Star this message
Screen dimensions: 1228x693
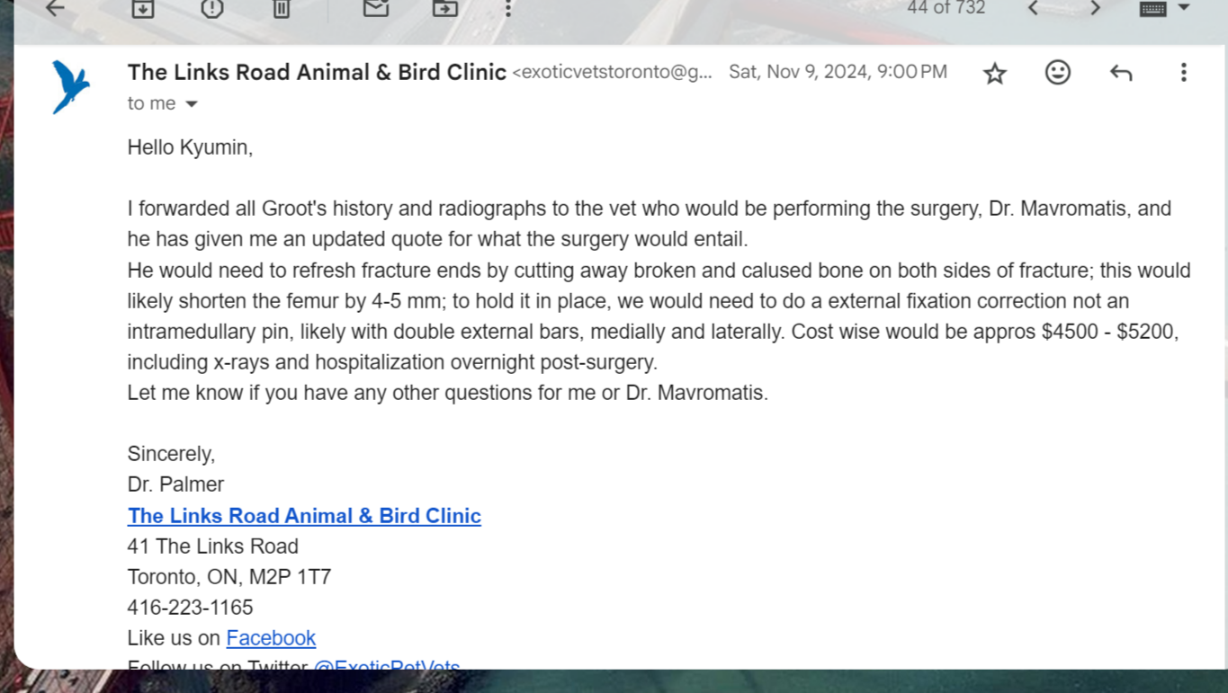click(994, 73)
